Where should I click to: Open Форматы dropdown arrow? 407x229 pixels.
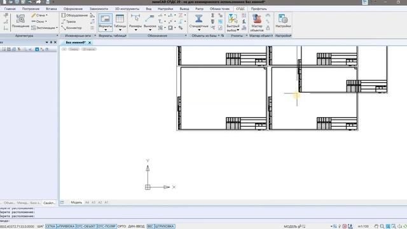coord(105,30)
